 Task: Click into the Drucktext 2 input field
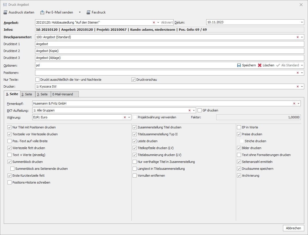[x=169, y=51]
